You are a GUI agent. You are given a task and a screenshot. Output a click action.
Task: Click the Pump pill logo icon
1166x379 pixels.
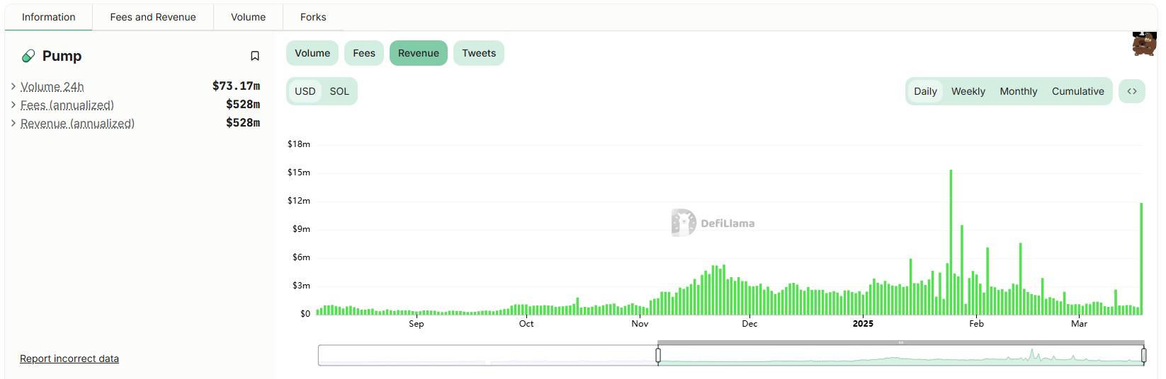pyautogui.click(x=28, y=56)
